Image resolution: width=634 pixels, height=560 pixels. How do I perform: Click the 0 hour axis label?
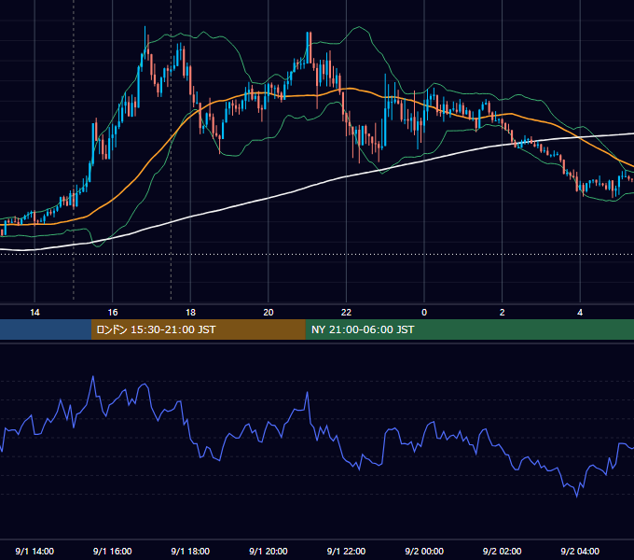coord(424,313)
